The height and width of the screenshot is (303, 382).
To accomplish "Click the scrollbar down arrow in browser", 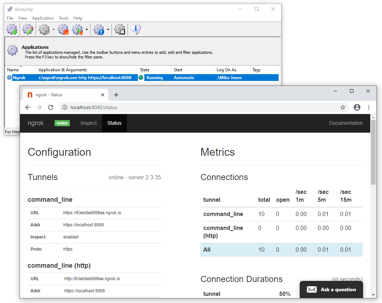I will click(373, 295).
